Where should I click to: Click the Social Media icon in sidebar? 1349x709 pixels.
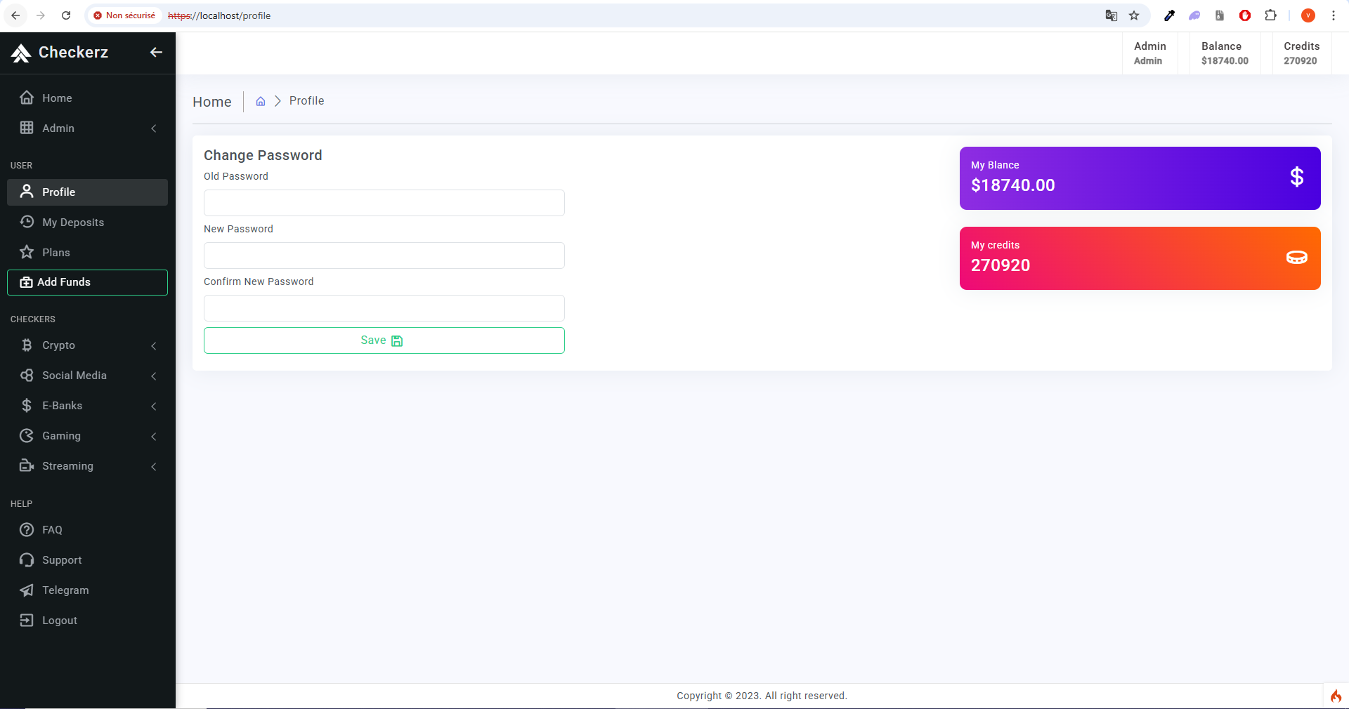pyautogui.click(x=27, y=375)
